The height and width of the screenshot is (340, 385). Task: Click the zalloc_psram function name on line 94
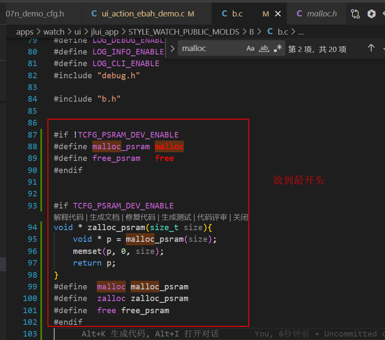tap(116, 228)
